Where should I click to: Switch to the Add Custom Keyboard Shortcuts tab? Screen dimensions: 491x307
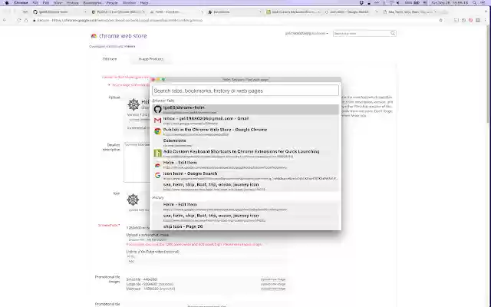pyautogui.click(x=293, y=12)
